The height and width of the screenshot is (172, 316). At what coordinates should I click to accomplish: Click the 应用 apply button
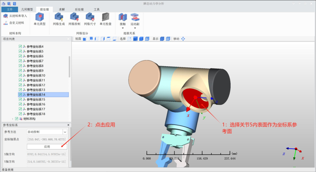coord(47,147)
